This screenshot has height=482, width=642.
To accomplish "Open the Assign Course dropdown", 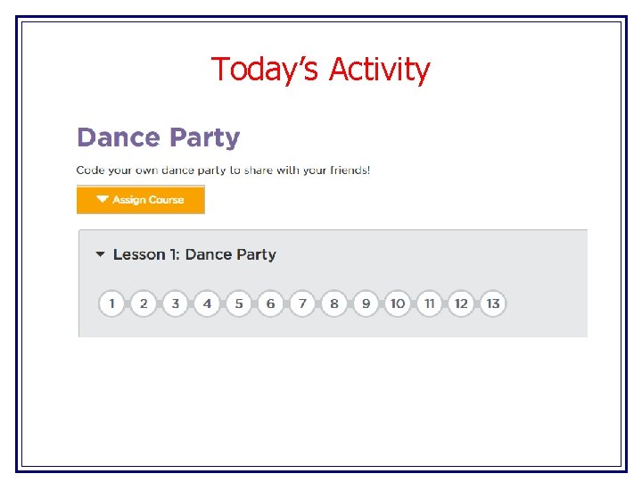I will tap(141, 200).
